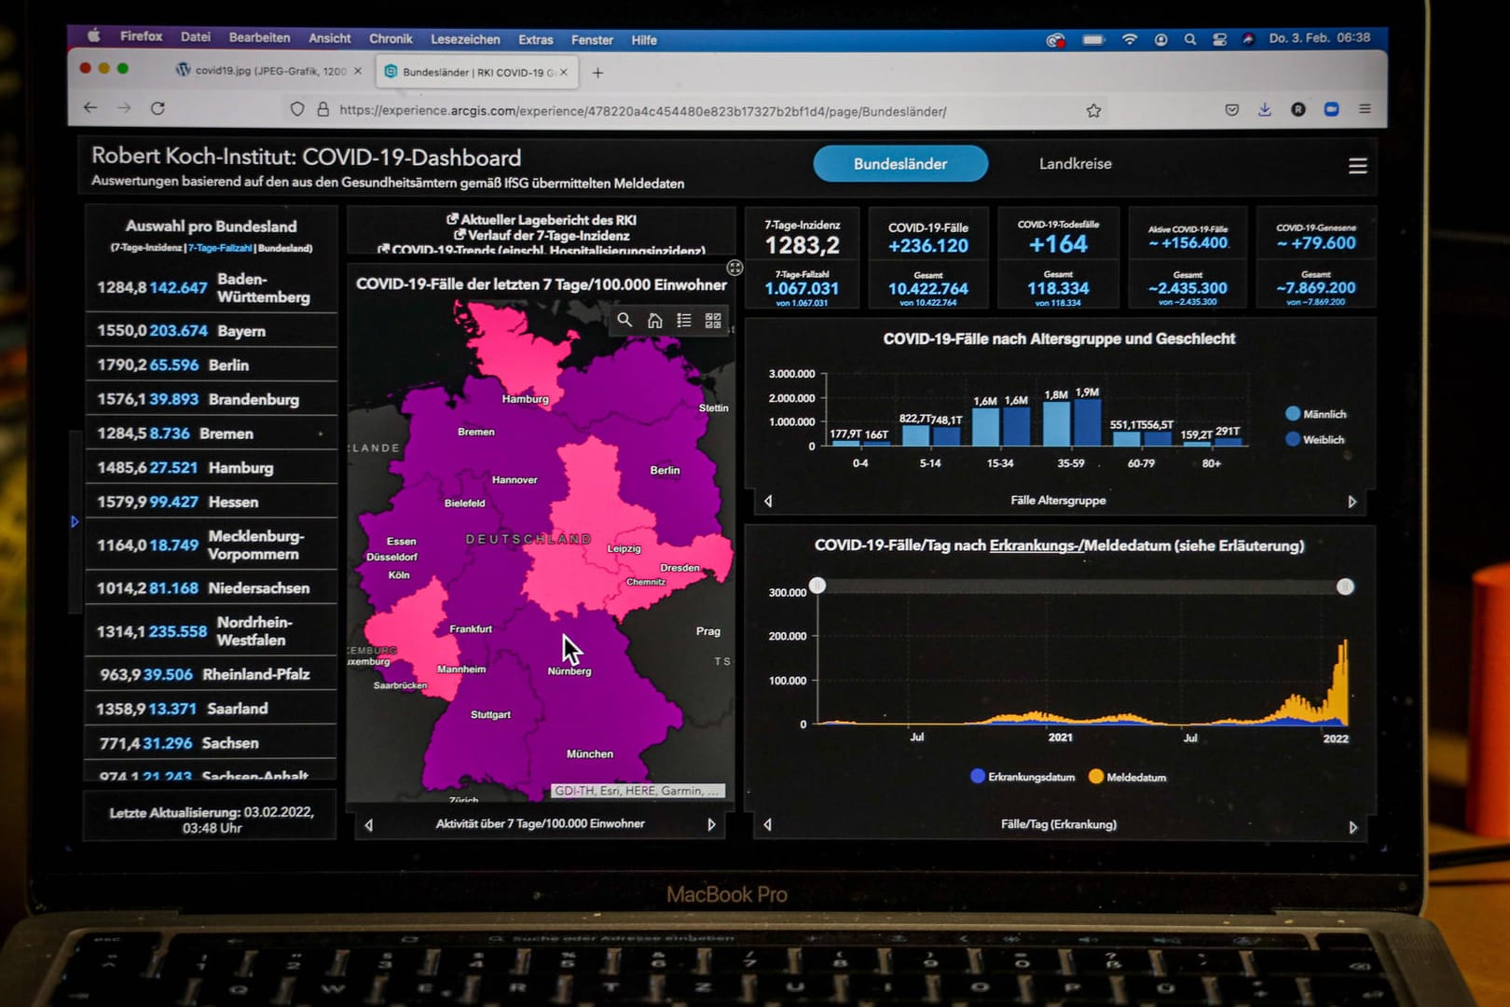1510x1007 pixels.
Task: Click the right time-range slider handle
Action: click(x=1345, y=586)
